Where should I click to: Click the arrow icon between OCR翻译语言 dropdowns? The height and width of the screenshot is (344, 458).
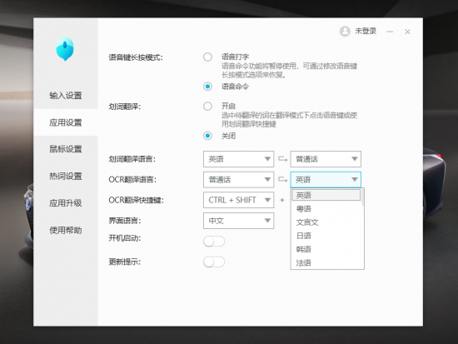[282, 179]
